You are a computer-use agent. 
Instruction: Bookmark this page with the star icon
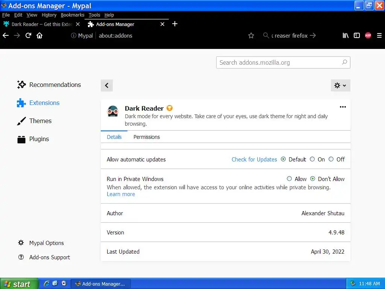(x=251, y=36)
